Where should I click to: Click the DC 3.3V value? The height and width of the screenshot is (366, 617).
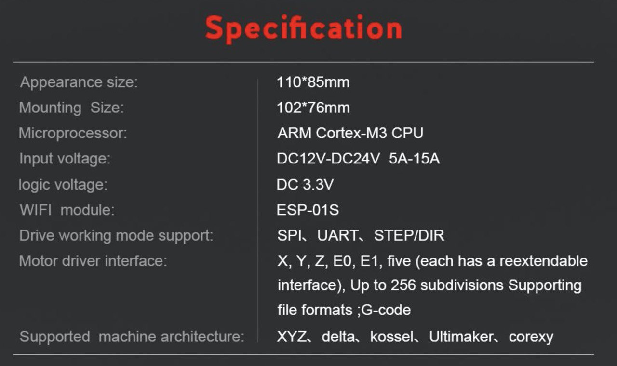[305, 184]
